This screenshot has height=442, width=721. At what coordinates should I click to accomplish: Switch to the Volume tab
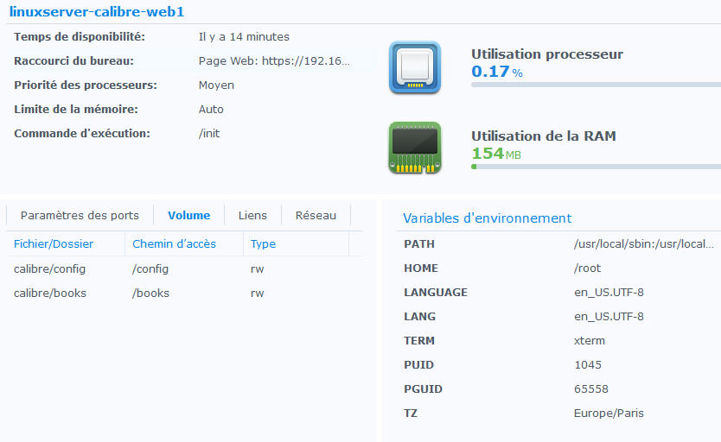click(189, 215)
